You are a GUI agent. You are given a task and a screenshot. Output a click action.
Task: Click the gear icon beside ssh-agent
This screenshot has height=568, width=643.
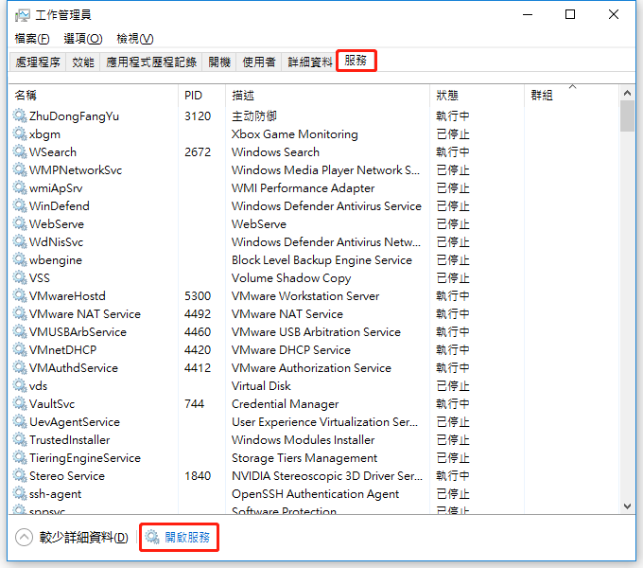(x=20, y=493)
